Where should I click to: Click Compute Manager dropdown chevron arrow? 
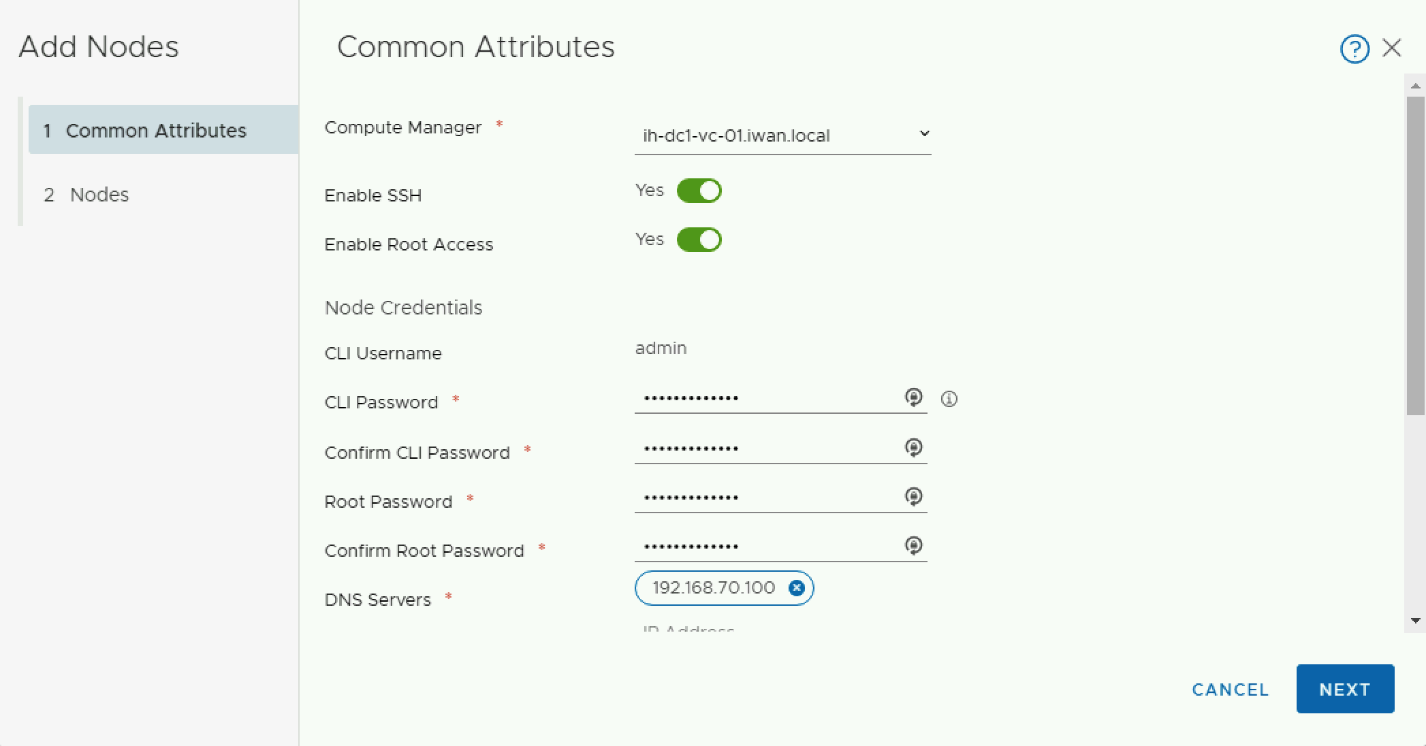coord(924,133)
